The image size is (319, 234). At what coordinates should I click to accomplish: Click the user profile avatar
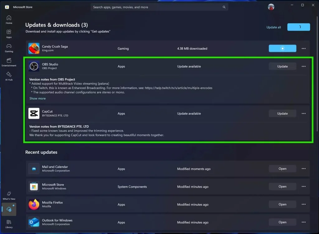(271, 7)
